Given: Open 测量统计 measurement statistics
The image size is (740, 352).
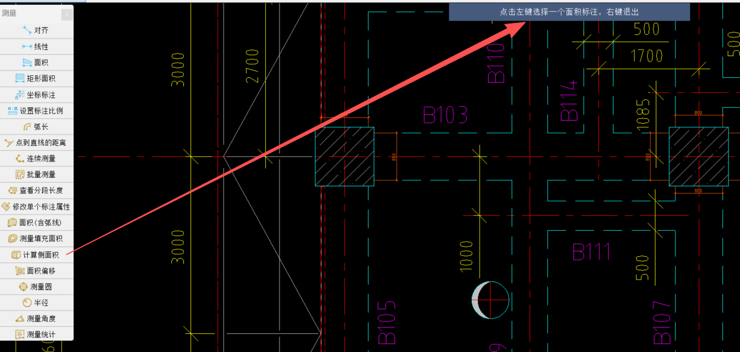Looking at the screenshot, I should (x=36, y=335).
